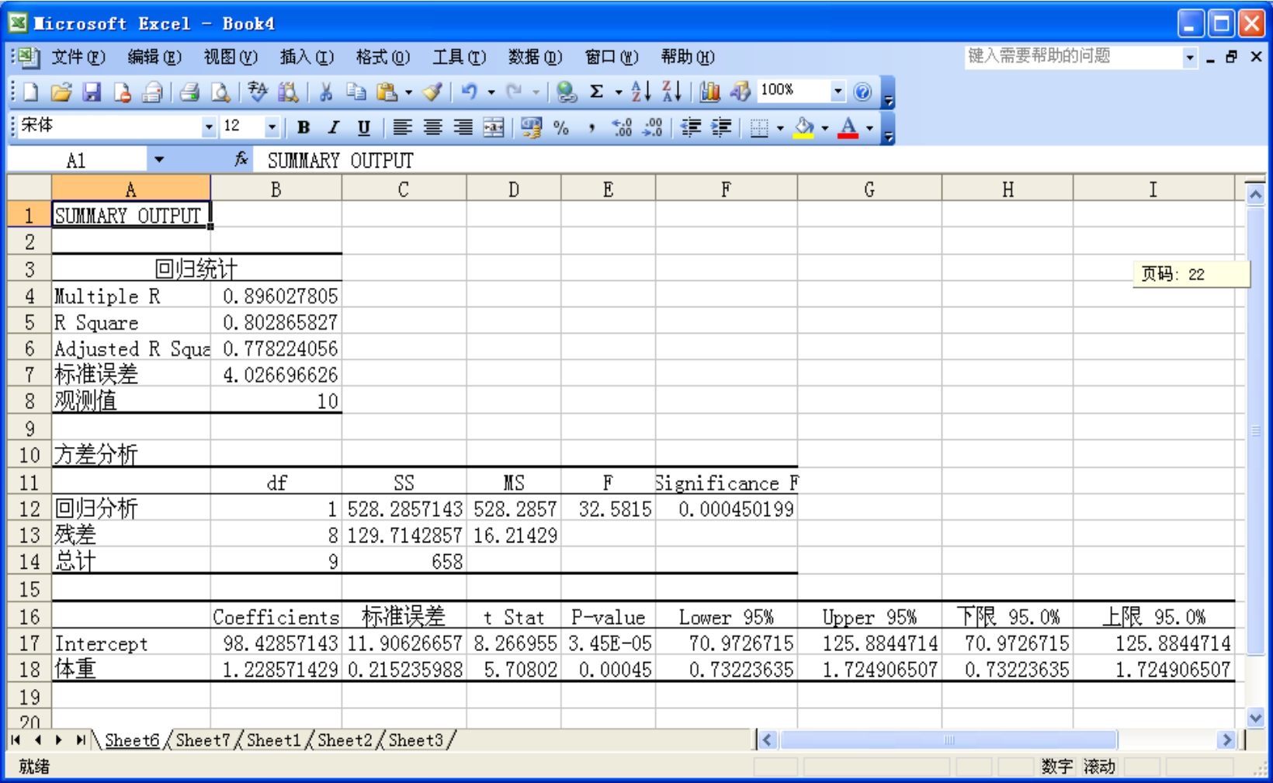Apply currency style format
This screenshot has width=1273, height=783.
532,127
